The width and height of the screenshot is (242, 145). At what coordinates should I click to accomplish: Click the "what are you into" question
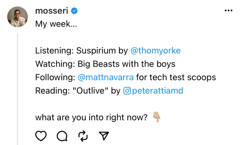pos(91,117)
